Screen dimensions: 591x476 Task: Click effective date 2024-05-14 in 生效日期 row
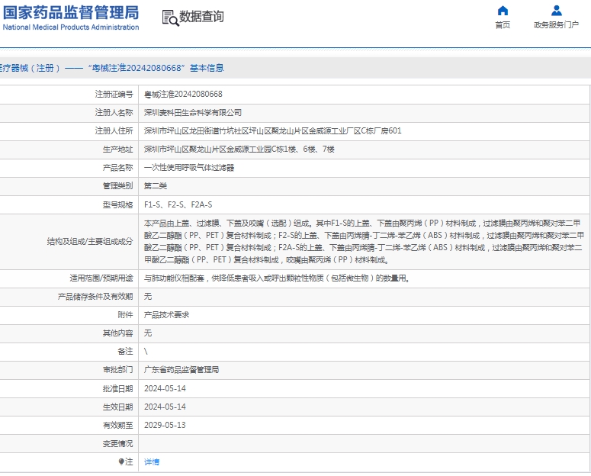tap(165, 407)
